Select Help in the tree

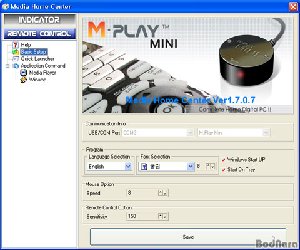26,45
